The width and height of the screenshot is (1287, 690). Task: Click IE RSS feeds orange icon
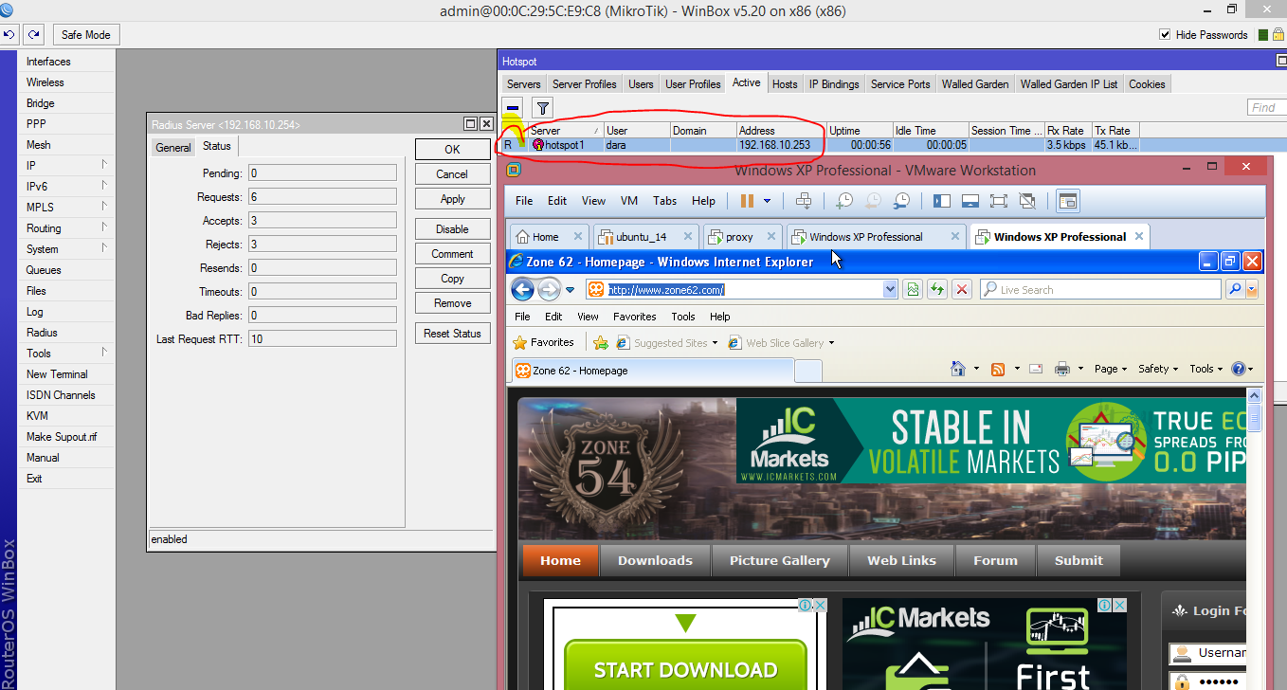point(998,369)
